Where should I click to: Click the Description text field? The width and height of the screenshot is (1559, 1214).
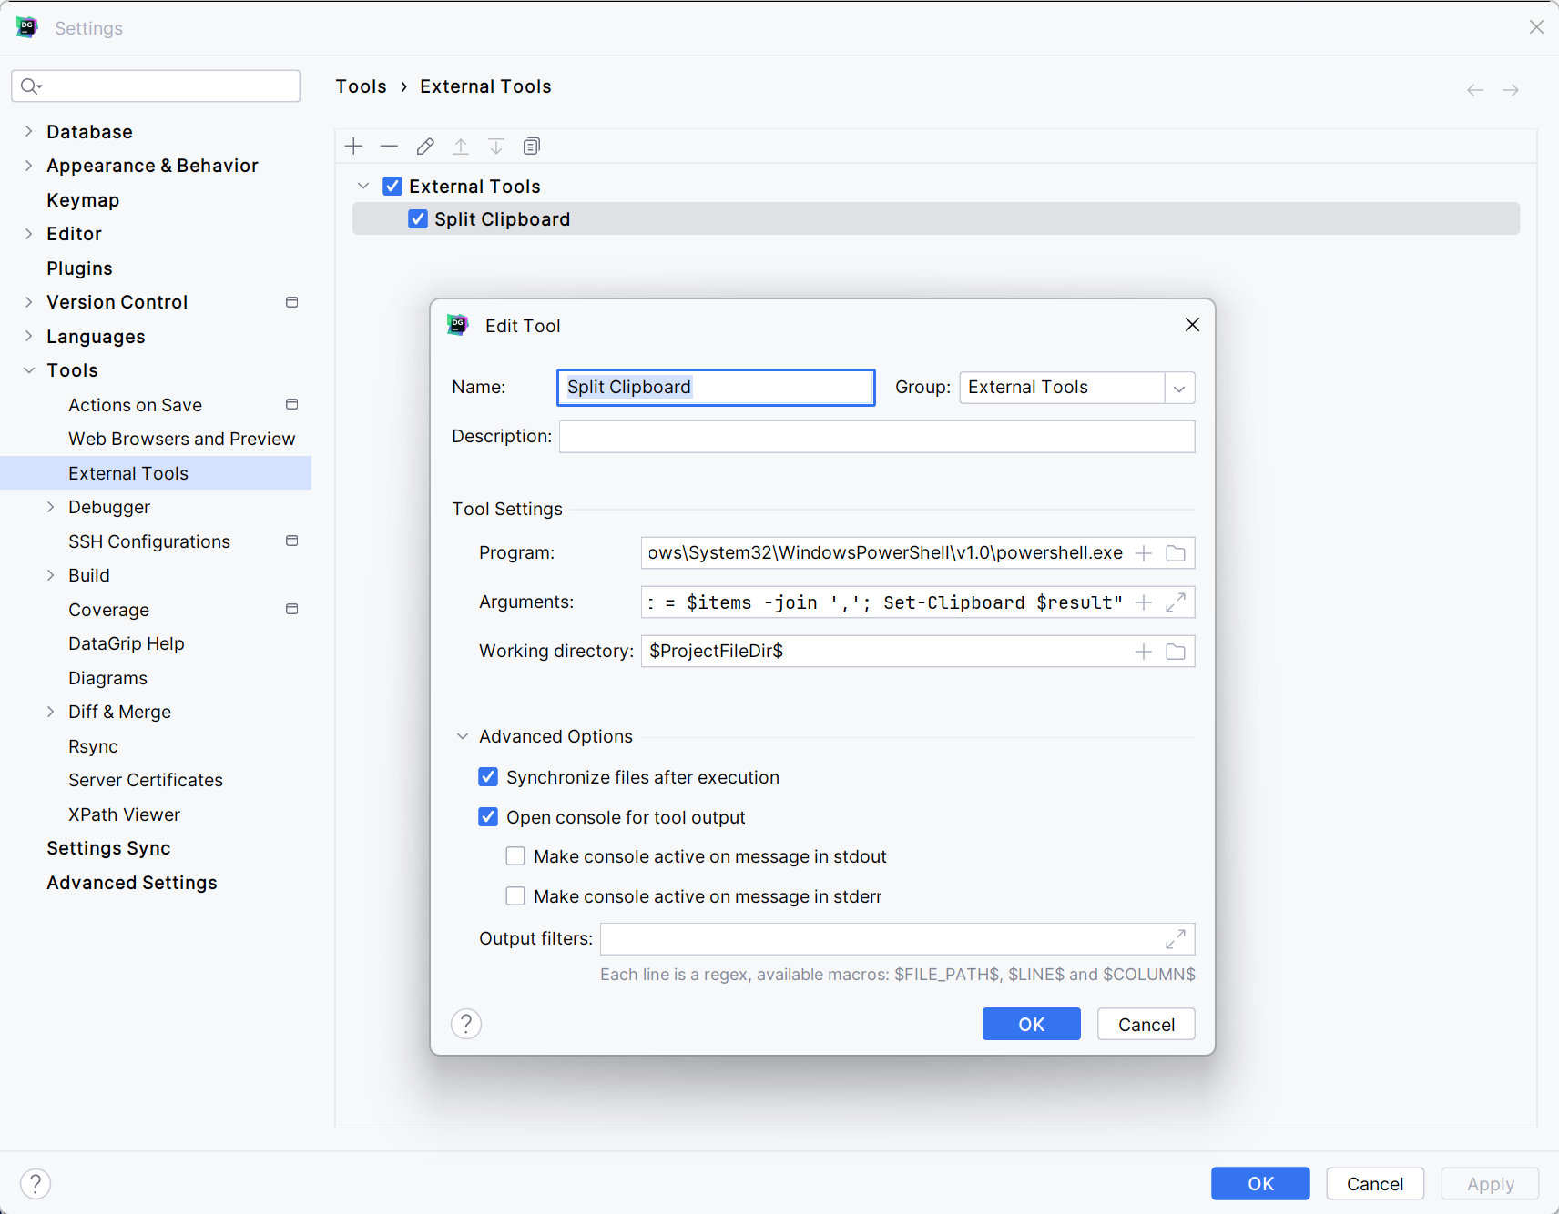(876, 437)
